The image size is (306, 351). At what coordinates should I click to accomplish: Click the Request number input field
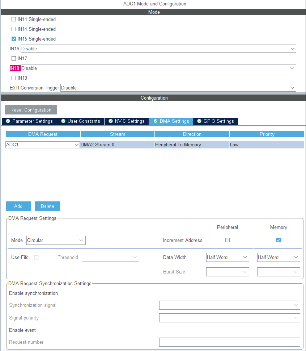(230, 342)
